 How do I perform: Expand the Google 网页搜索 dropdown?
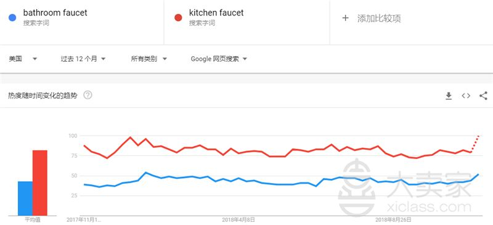pyautogui.click(x=219, y=59)
